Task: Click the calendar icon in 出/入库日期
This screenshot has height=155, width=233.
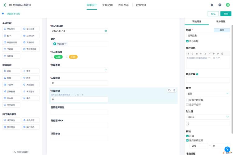Action: click(x=106, y=31)
